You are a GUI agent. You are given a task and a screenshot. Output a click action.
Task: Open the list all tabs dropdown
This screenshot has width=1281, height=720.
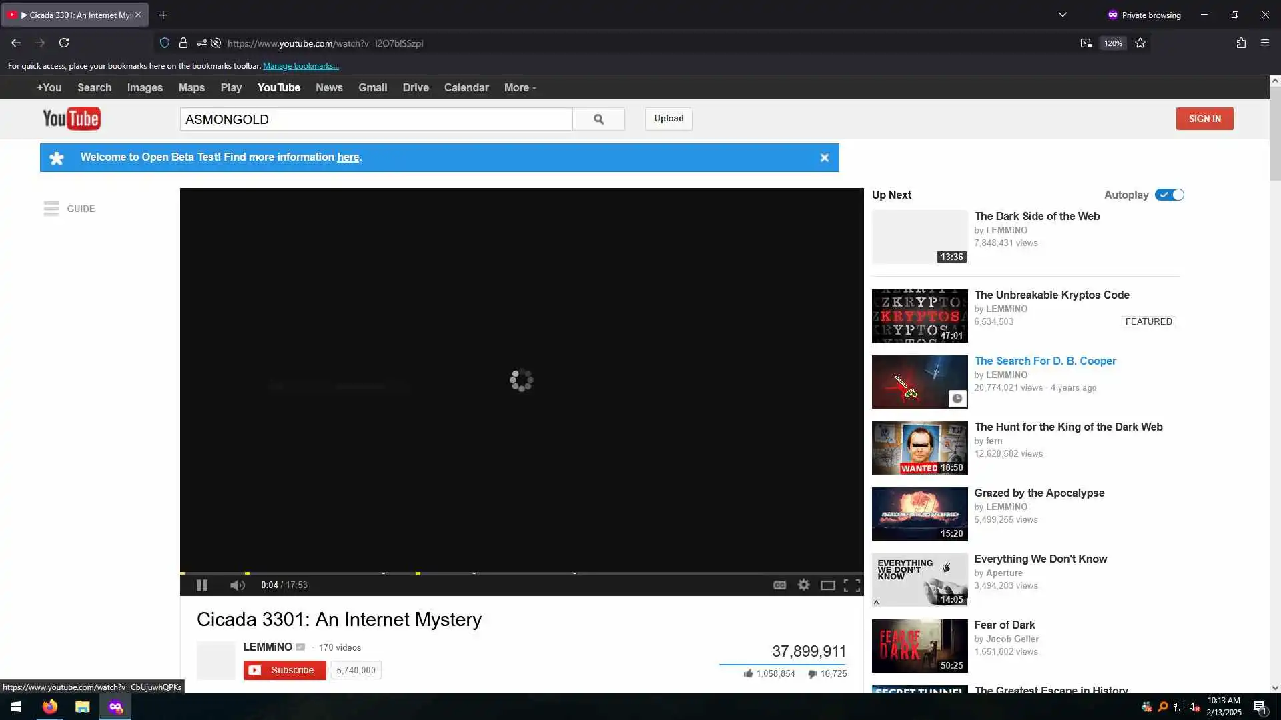click(1062, 15)
